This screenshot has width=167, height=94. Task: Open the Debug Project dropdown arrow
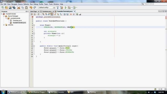tap(71, 8)
